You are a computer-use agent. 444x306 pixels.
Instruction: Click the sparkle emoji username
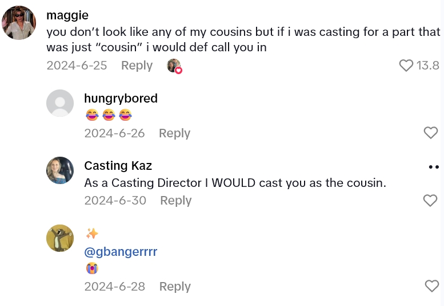tap(91, 234)
